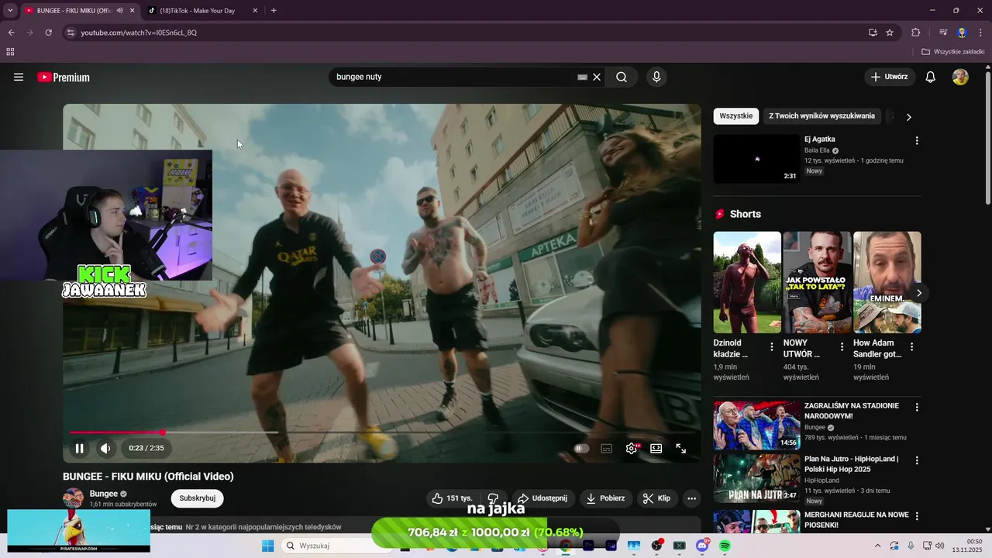
Task: Dislike the video
Action: 493,498
